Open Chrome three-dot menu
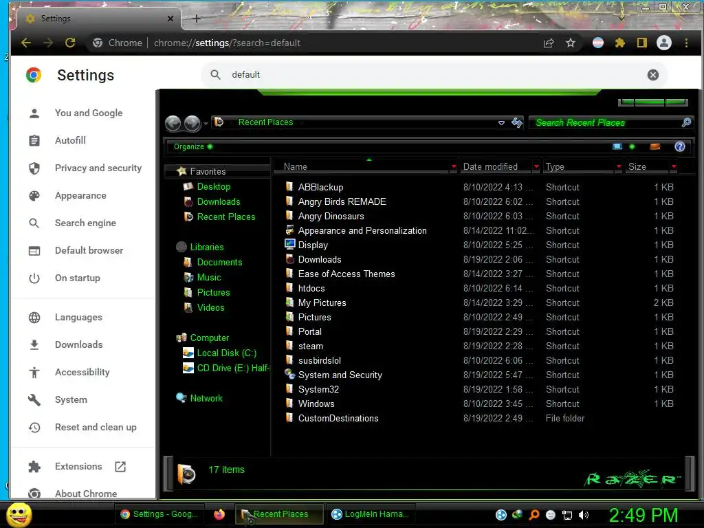The width and height of the screenshot is (704, 528). tap(686, 43)
